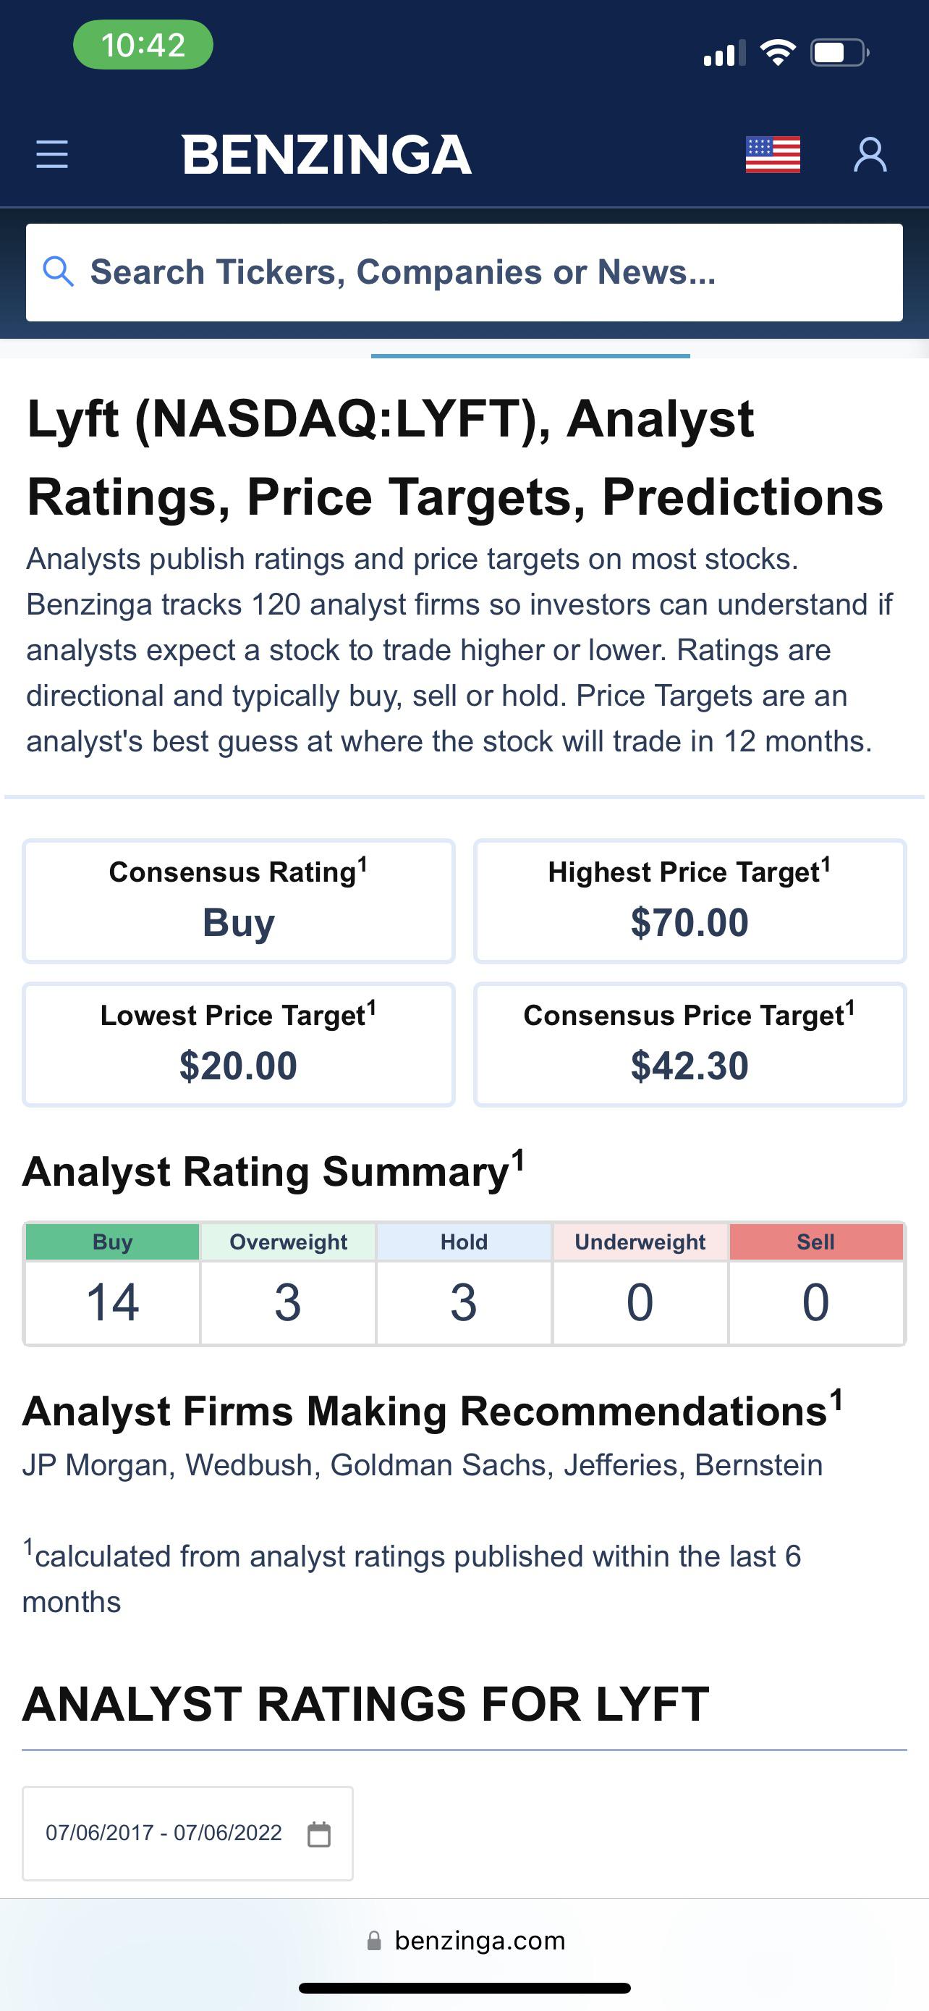Image resolution: width=929 pixels, height=2011 pixels.
Task: Select the US flag language icon
Action: [x=773, y=155]
